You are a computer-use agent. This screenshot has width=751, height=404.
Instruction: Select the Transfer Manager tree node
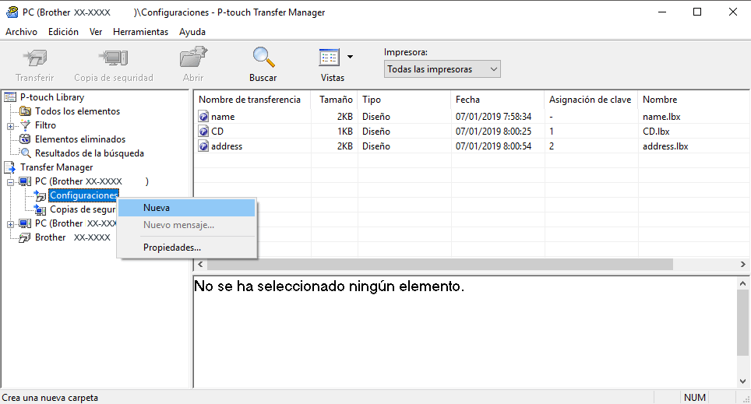tap(57, 167)
